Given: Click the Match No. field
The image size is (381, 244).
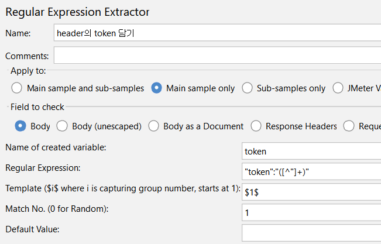Looking at the screenshot, I should point(310,212).
